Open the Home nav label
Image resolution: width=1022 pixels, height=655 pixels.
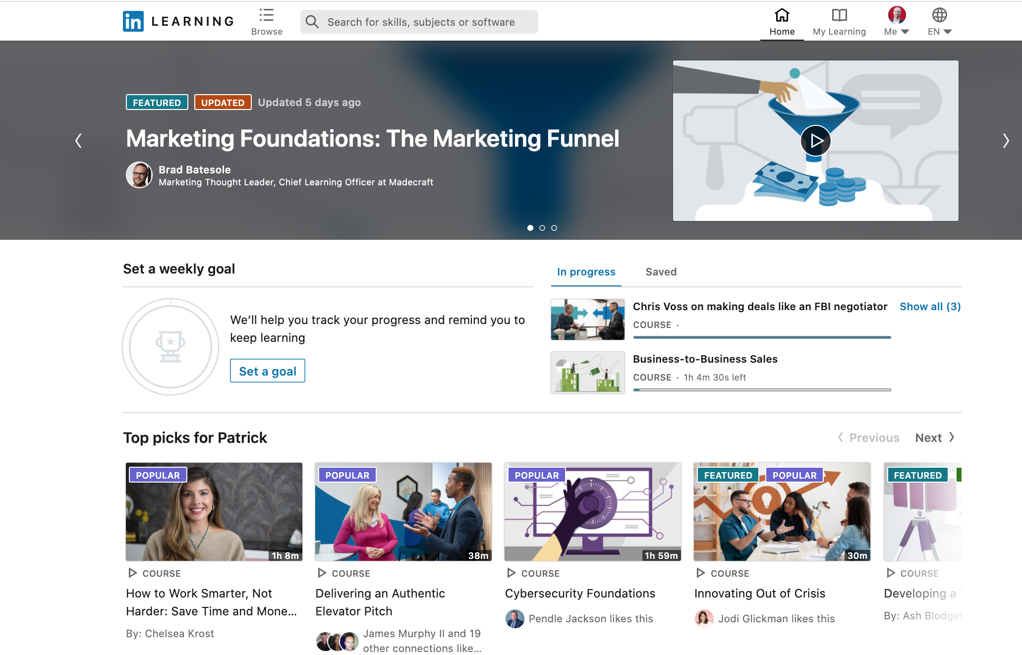782,32
